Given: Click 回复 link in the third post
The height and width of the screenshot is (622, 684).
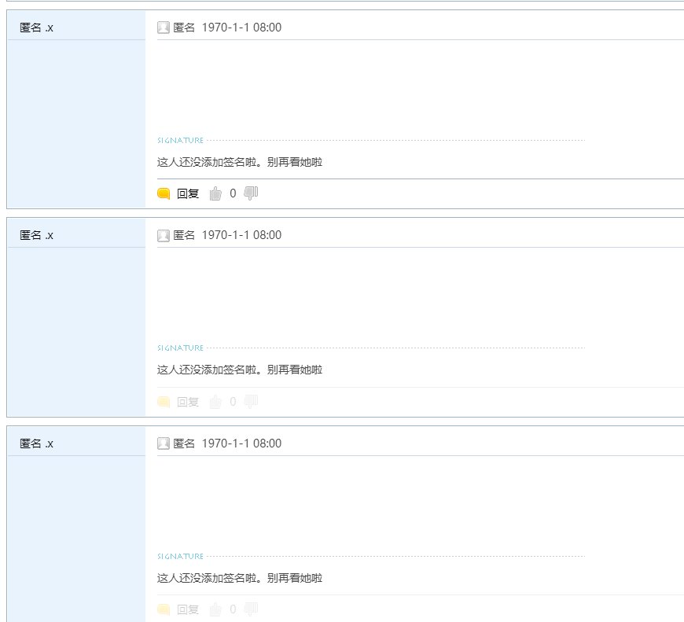Looking at the screenshot, I should coord(188,609).
